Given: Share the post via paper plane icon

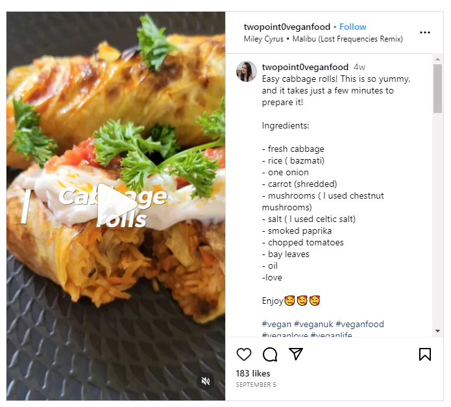Looking at the screenshot, I should tap(296, 354).
